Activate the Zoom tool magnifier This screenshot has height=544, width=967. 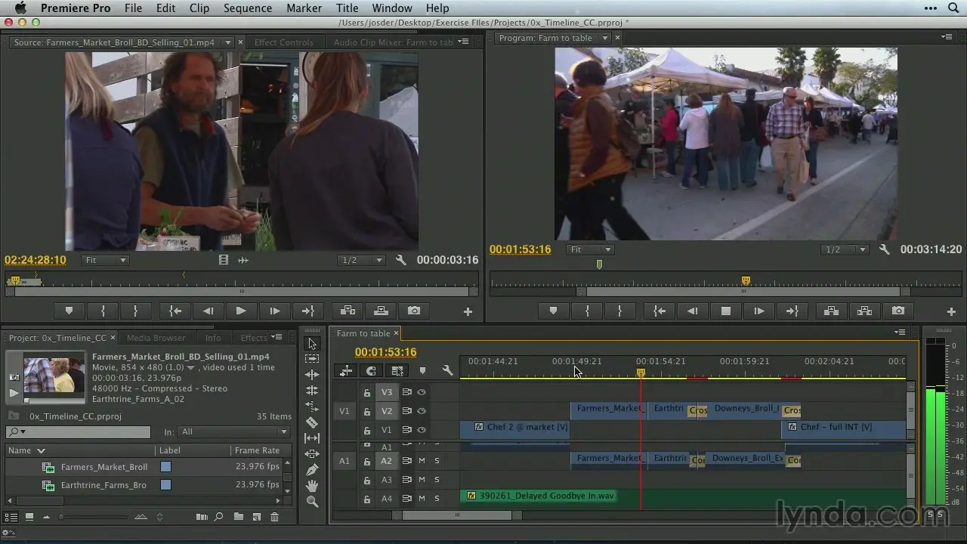pos(312,502)
